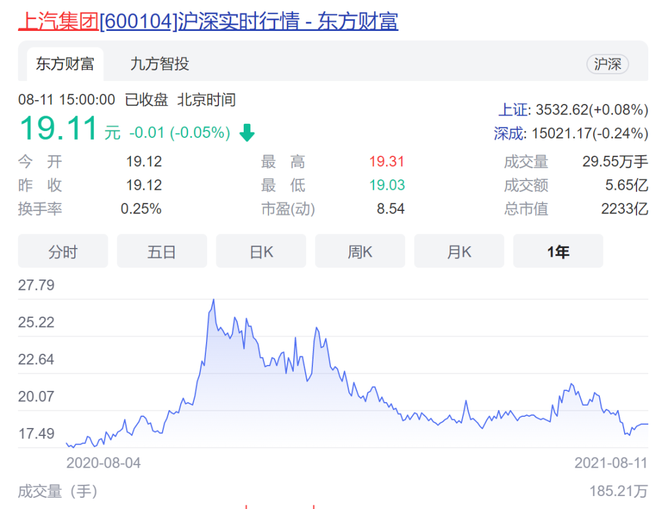Click the 27.79 y-axis label
The height and width of the screenshot is (509, 668).
(x=36, y=285)
